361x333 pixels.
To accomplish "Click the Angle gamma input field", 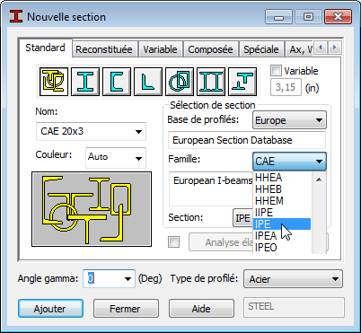I will click(109, 278).
